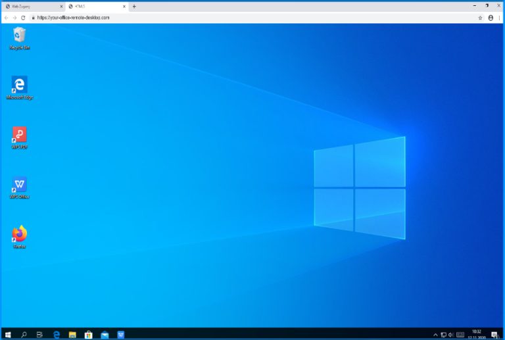Open the WPS PDF desktop shortcut
Image resolution: width=505 pixels, height=340 pixels.
coord(19,135)
